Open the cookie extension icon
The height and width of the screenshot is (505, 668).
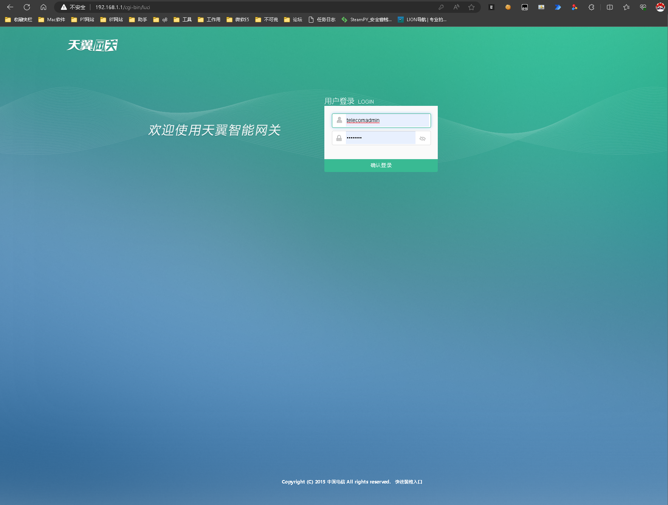point(508,7)
